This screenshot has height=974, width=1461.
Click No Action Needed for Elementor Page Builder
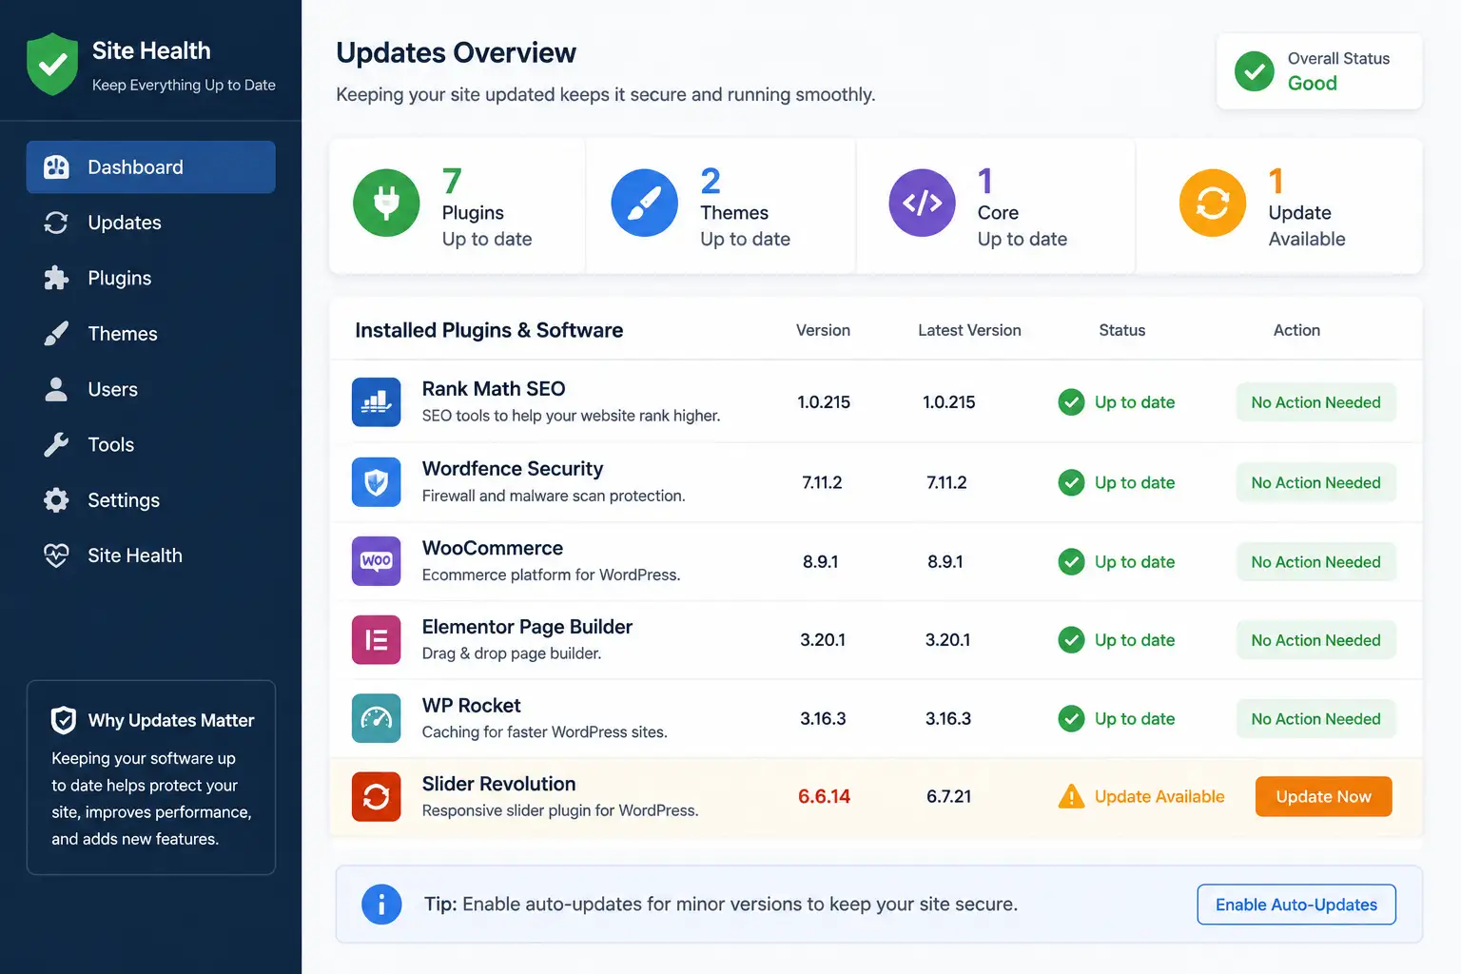tap(1315, 640)
